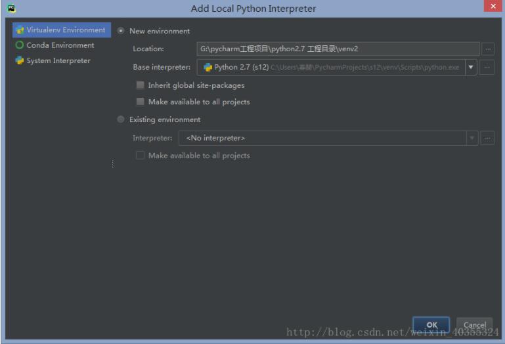Close the Add Local Python Interpreter dialog
The width and height of the screenshot is (505, 344).
pos(493,6)
